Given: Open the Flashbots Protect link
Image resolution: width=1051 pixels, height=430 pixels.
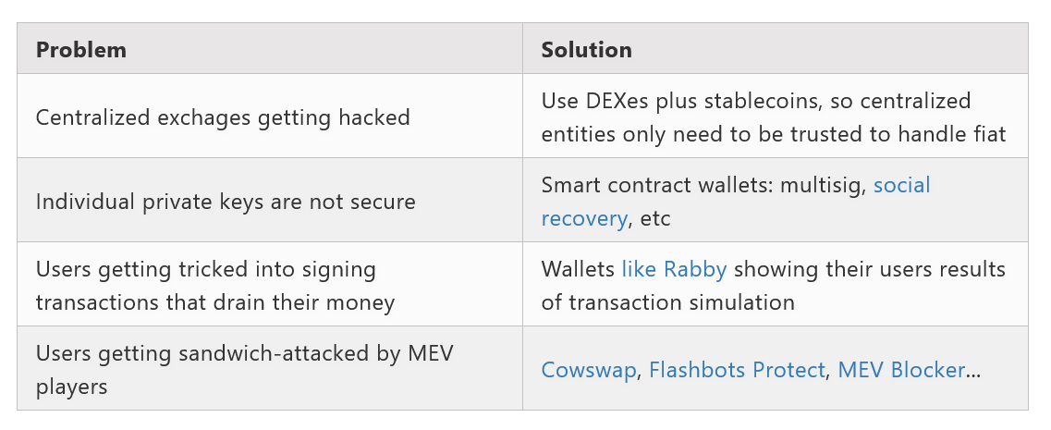Looking at the screenshot, I should tap(737, 370).
